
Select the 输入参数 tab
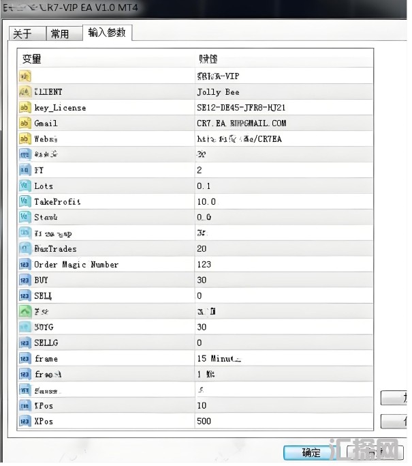pos(106,33)
